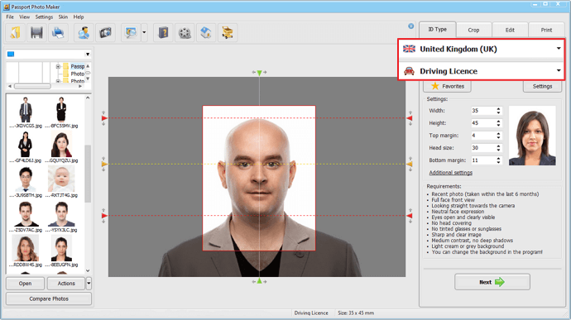Click the save floppy disk toolbar icon

pyautogui.click(x=36, y=33)
